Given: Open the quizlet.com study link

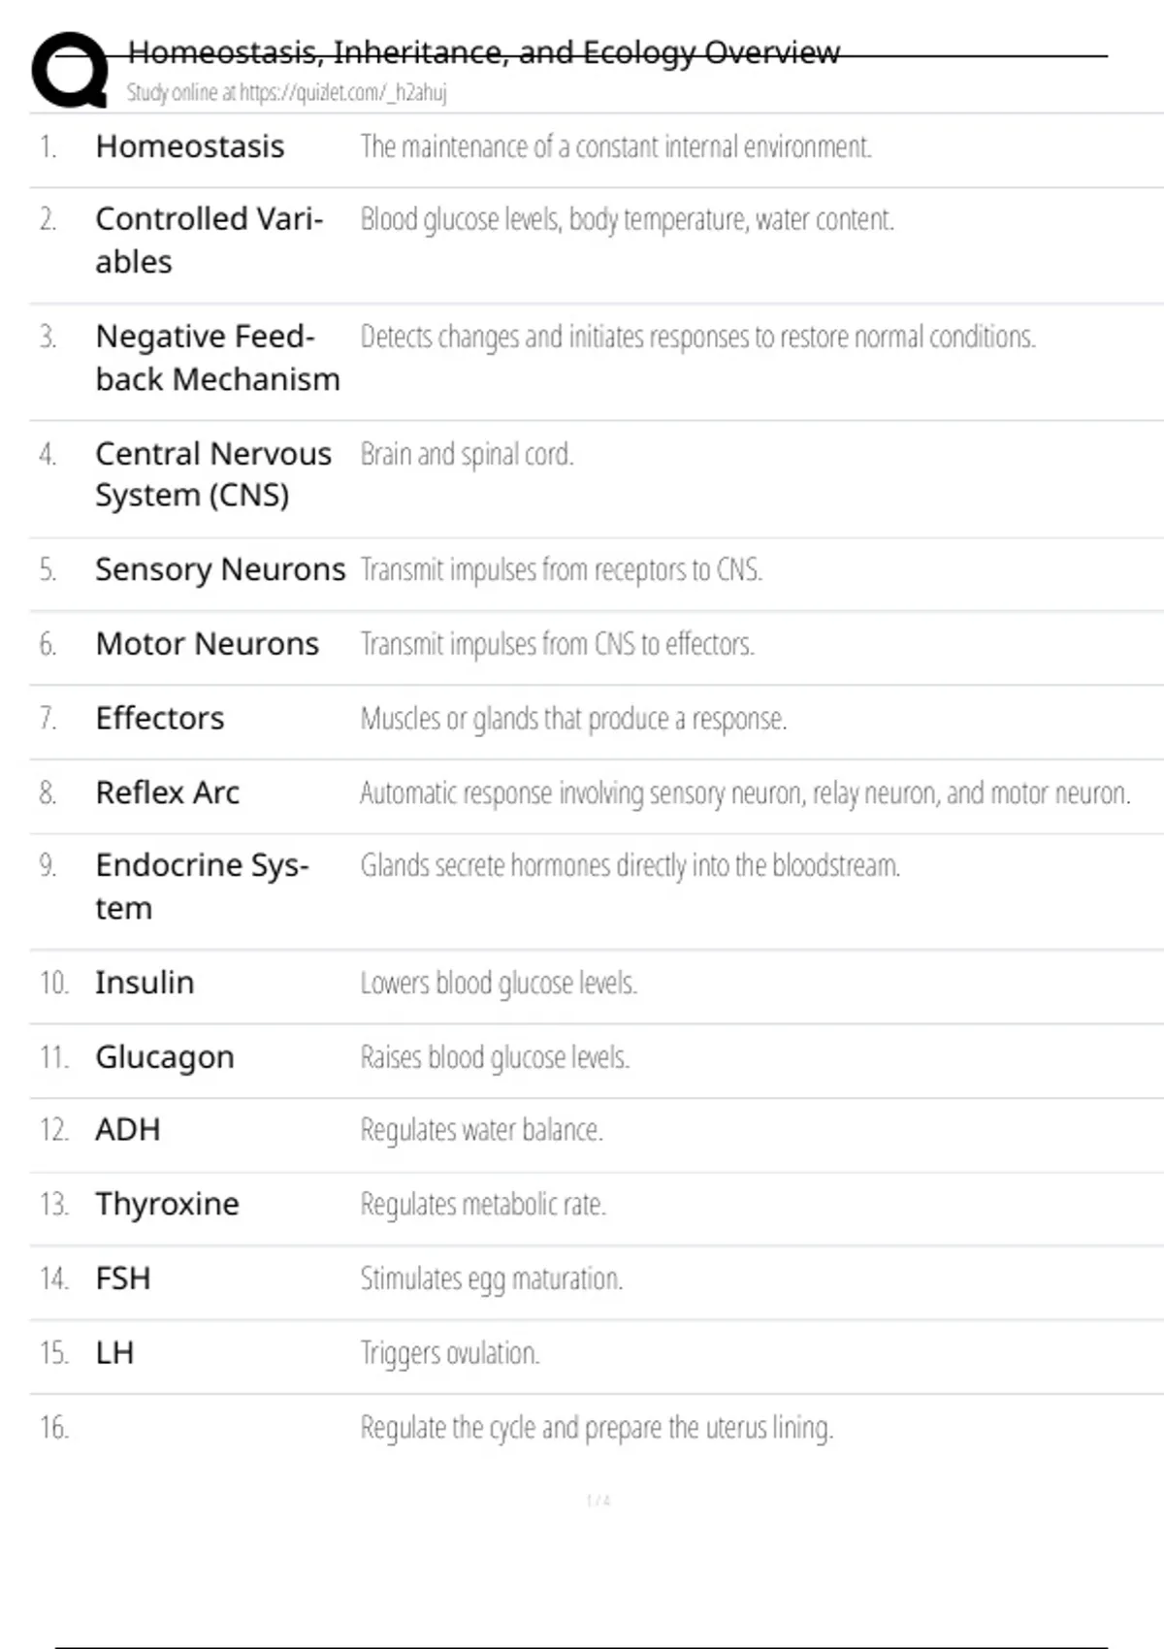Looking at the screenshot, I should pos(286,93).
